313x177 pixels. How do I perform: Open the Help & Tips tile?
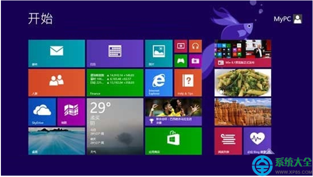coord(188,83)
